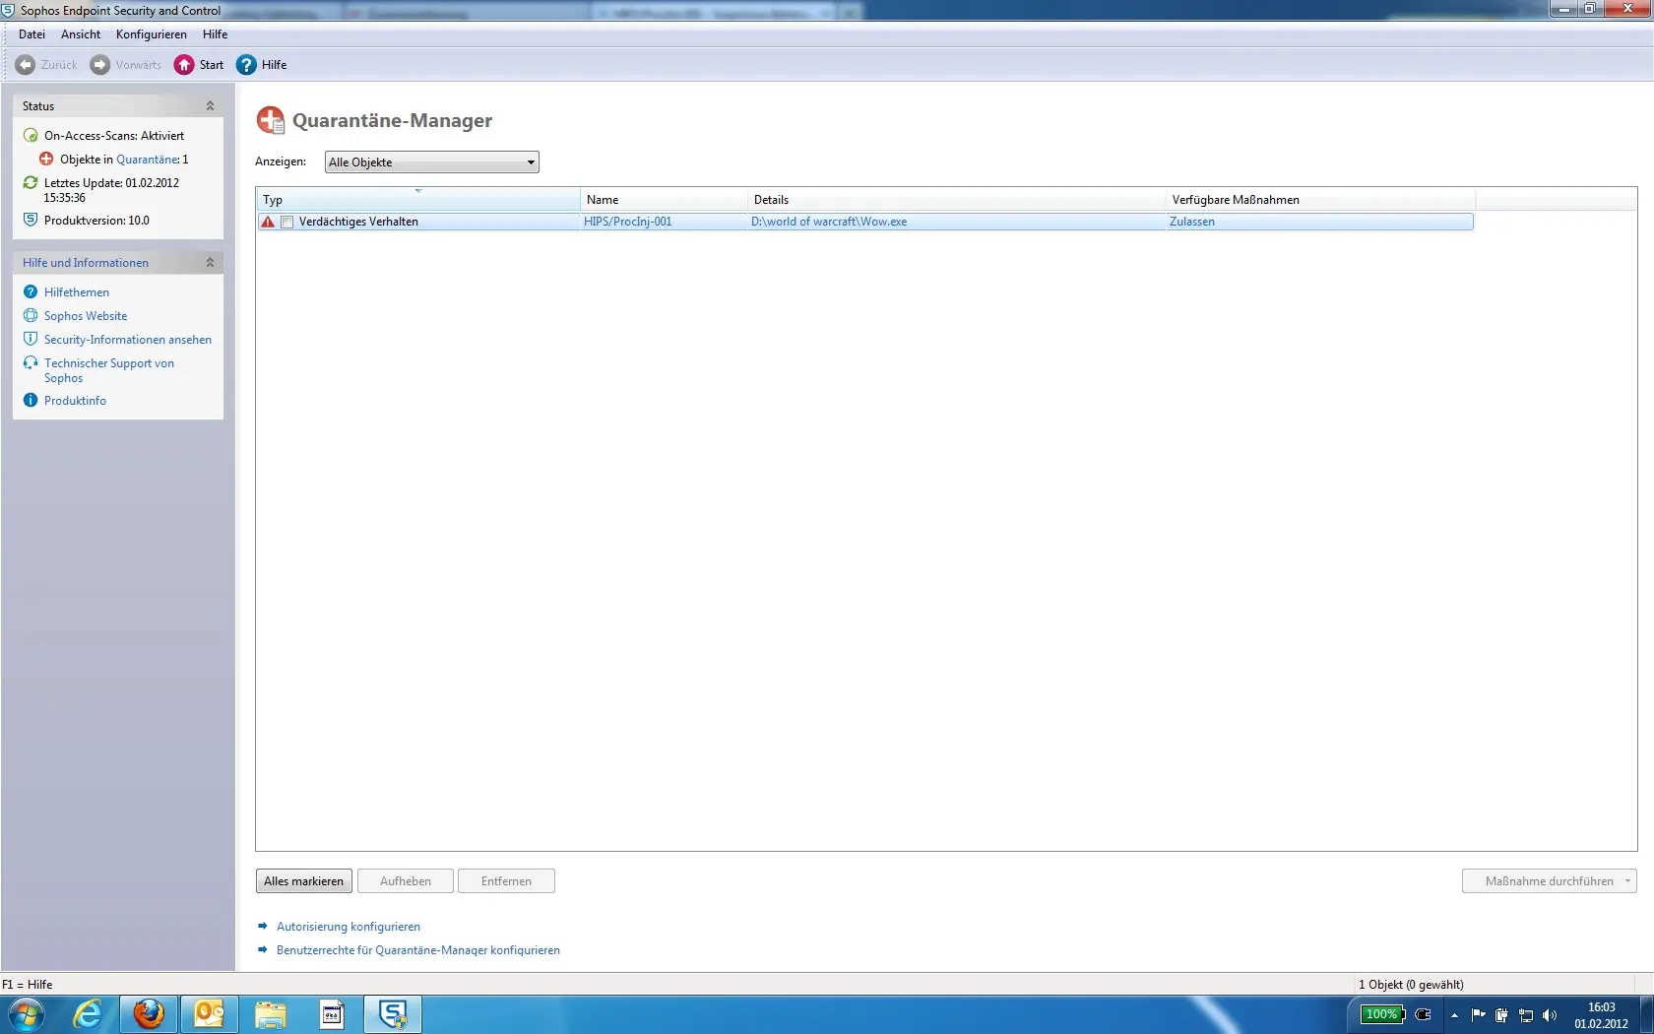The height and width of the screenshot is (1034, 1654).
Task: Open Sophos Website link
Action: [x=86, y=316]
